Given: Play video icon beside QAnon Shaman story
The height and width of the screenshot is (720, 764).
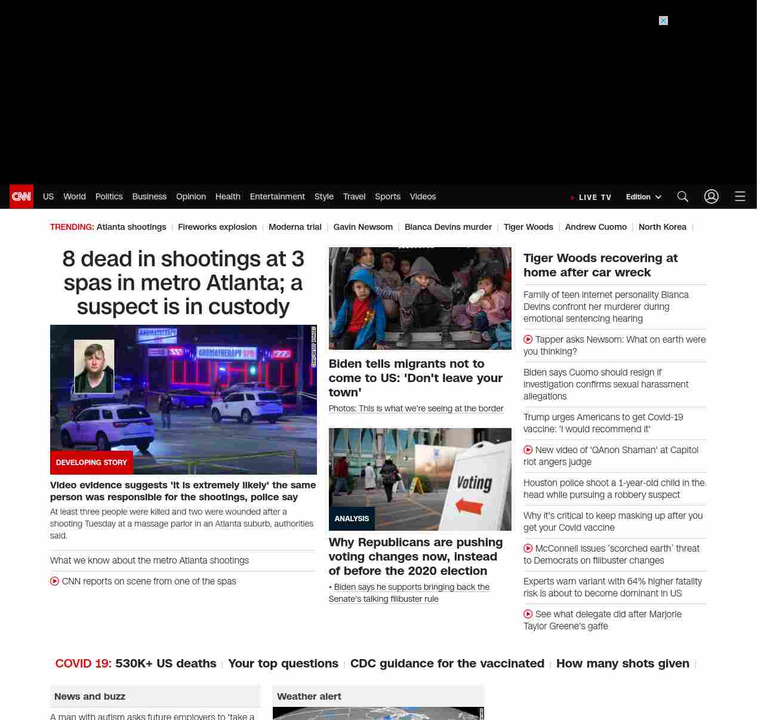Looking at the screenshot, I should point(528,450).
